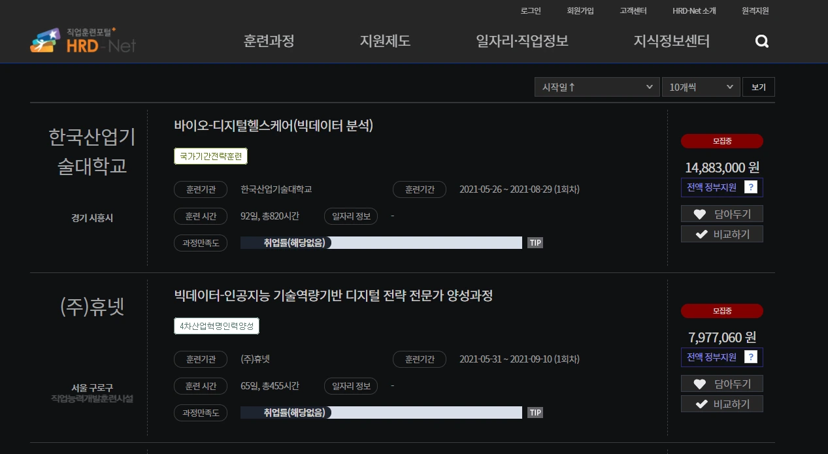Open the 시작일↑ sort dropdown
The height and width of the screenshot is (454, 828).
[597, 87]
